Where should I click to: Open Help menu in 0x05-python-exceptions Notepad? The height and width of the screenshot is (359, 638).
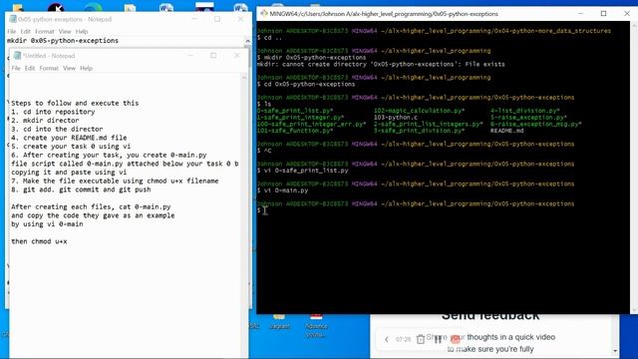pos(82,31)
